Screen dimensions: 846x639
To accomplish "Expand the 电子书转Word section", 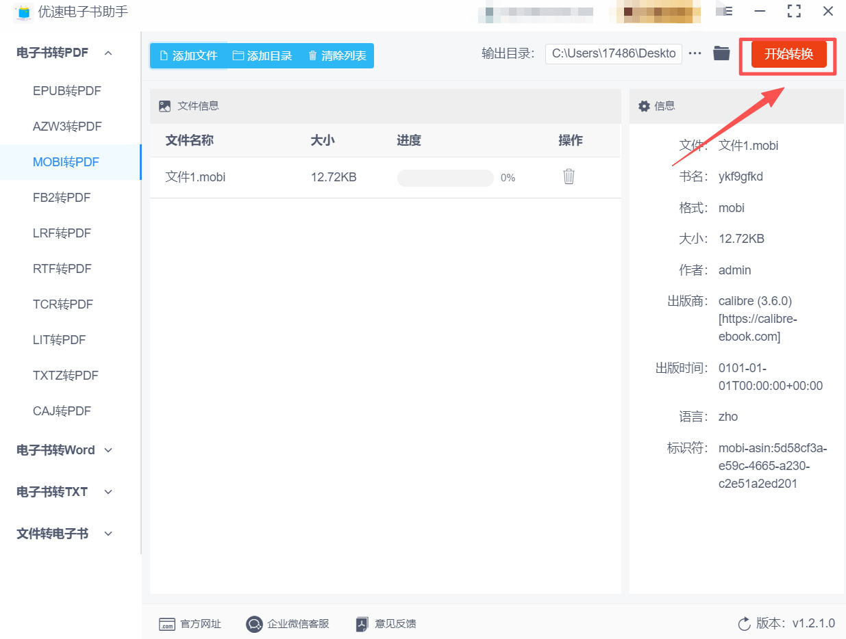I will click(x=108, y=450).
